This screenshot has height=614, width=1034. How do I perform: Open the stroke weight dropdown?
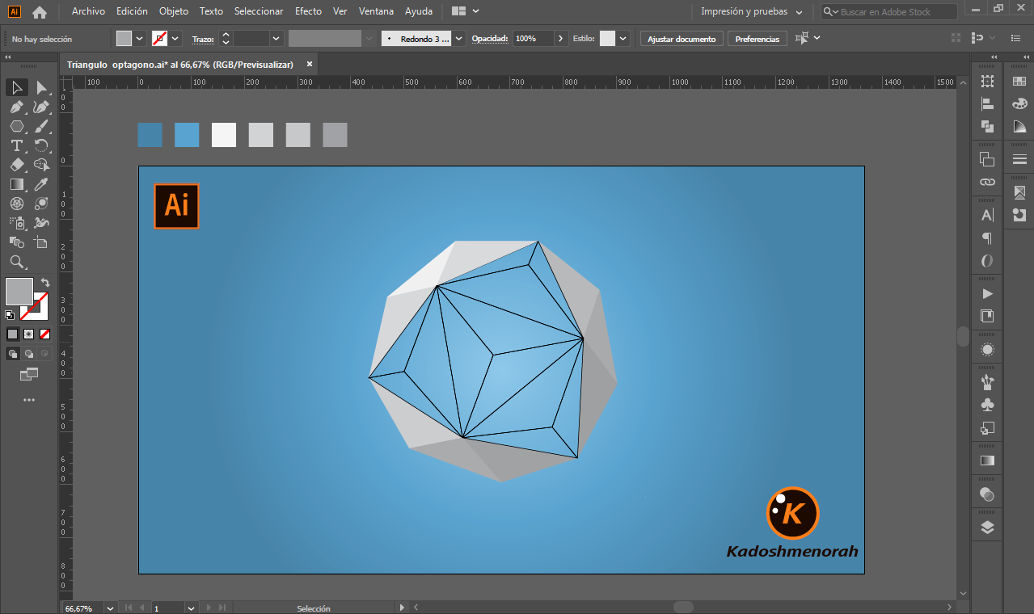[276, 39]
